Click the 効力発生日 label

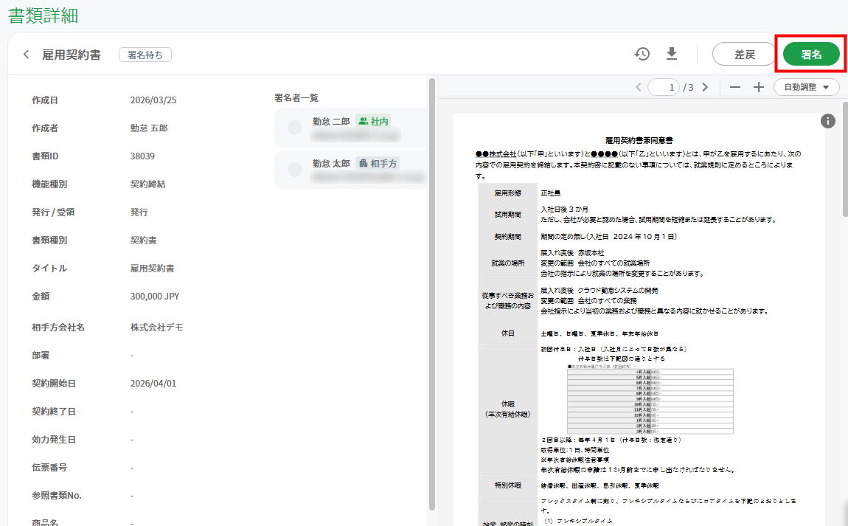(x=54, y=440)
